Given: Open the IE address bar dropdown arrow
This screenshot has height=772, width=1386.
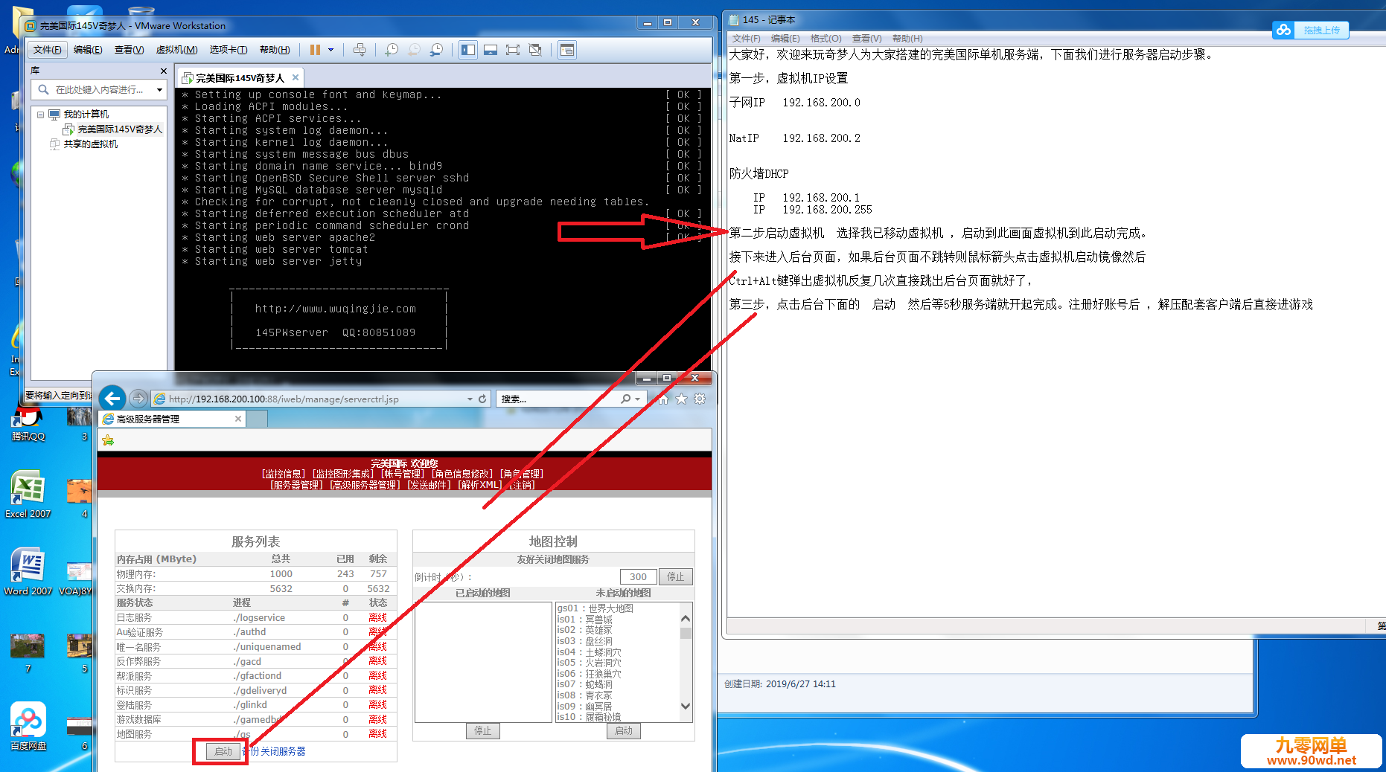Looking at the screenshot, I should 470,399.
